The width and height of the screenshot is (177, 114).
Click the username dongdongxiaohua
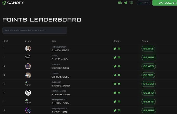pyautogui.click(x=59, y=109)
